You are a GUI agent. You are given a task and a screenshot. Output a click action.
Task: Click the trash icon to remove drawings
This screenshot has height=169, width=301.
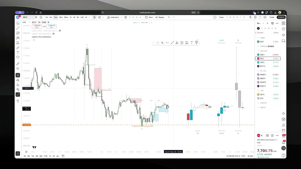tap(18, 101)
